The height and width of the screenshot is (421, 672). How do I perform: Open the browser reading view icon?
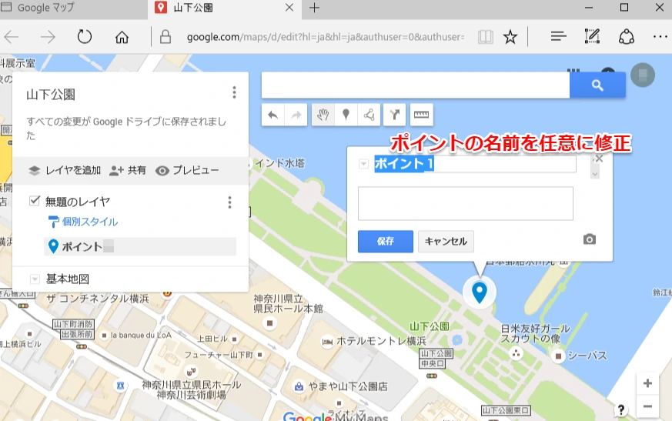pyautogui.click(x=485, y=37)
